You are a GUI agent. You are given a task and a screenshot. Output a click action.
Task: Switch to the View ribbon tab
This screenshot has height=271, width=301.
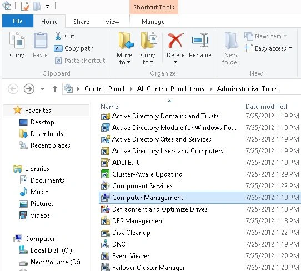point(112,22)
